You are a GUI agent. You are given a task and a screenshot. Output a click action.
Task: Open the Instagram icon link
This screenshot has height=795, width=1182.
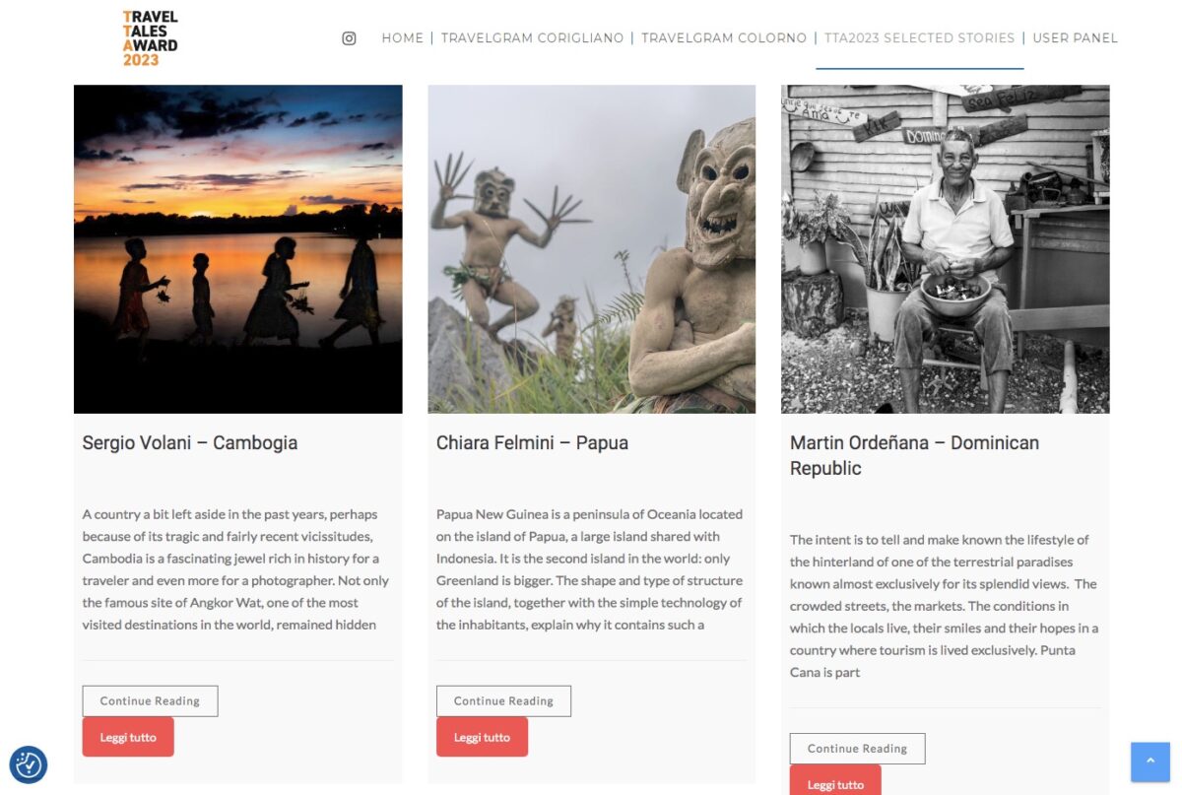(x=349, y=38)
